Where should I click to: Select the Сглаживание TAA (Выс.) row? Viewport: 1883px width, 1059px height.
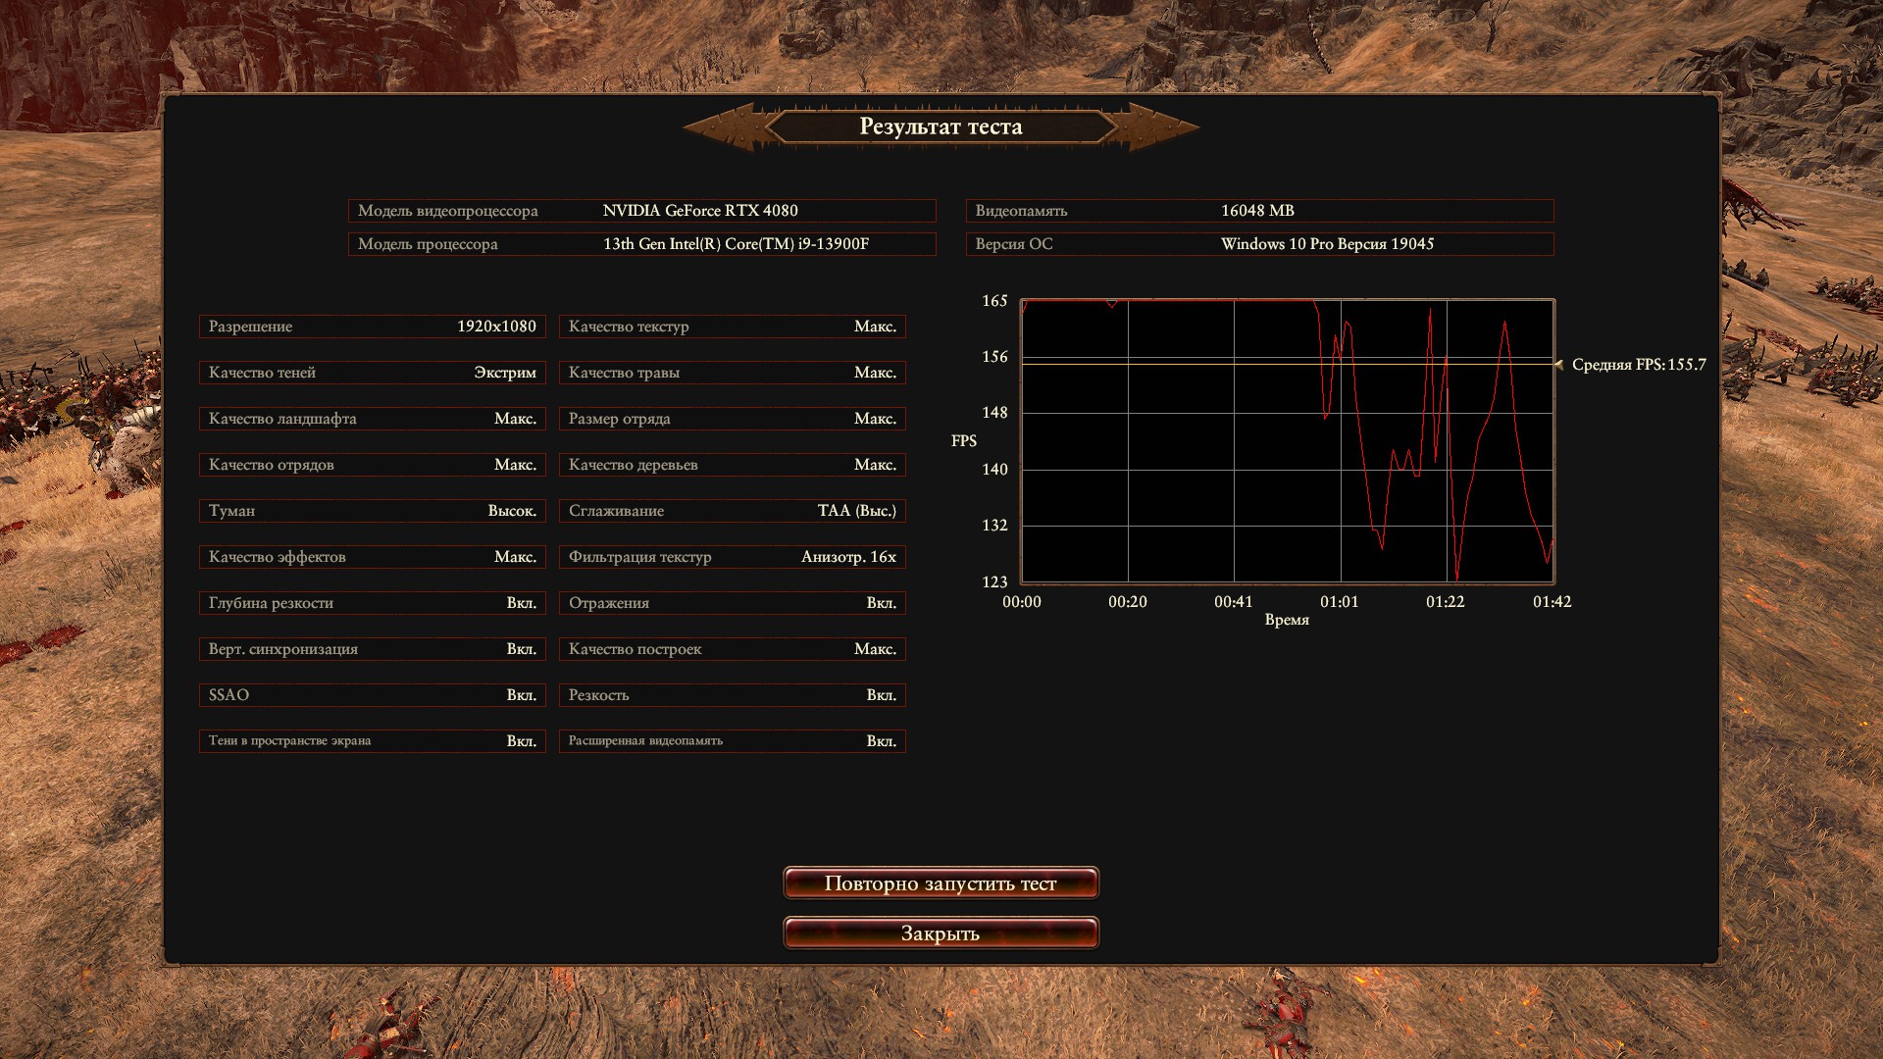(732, 511)
